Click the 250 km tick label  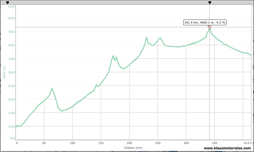click(x=158, y=143)
